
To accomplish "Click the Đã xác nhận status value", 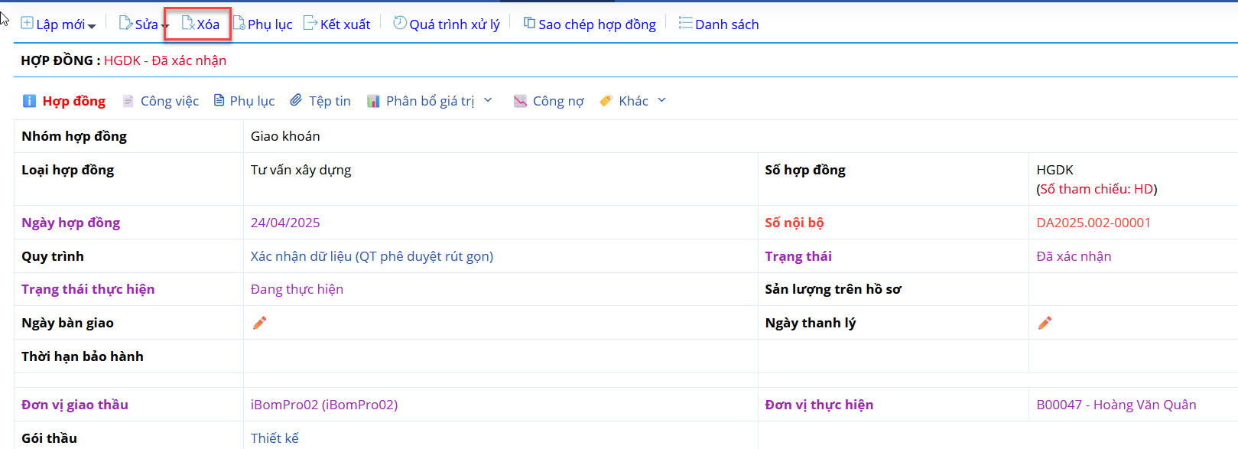I will pyautogui.click(x=1074, y=256).
